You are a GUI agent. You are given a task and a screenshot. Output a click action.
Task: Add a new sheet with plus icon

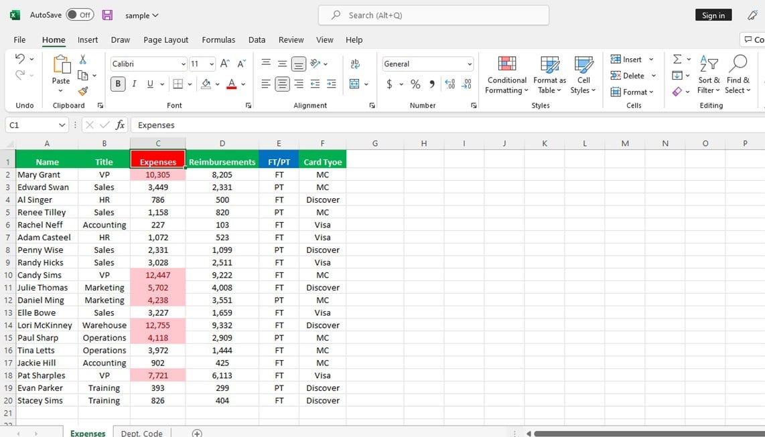(x=197, y=433)
